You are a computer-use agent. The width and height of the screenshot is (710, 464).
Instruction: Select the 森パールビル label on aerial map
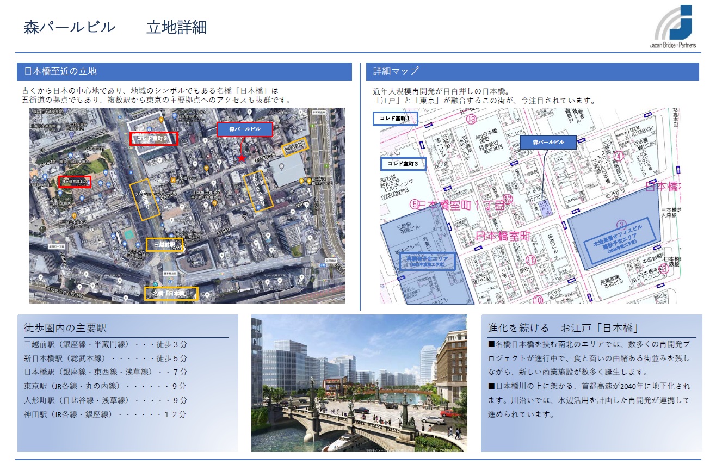pos(244,129)
